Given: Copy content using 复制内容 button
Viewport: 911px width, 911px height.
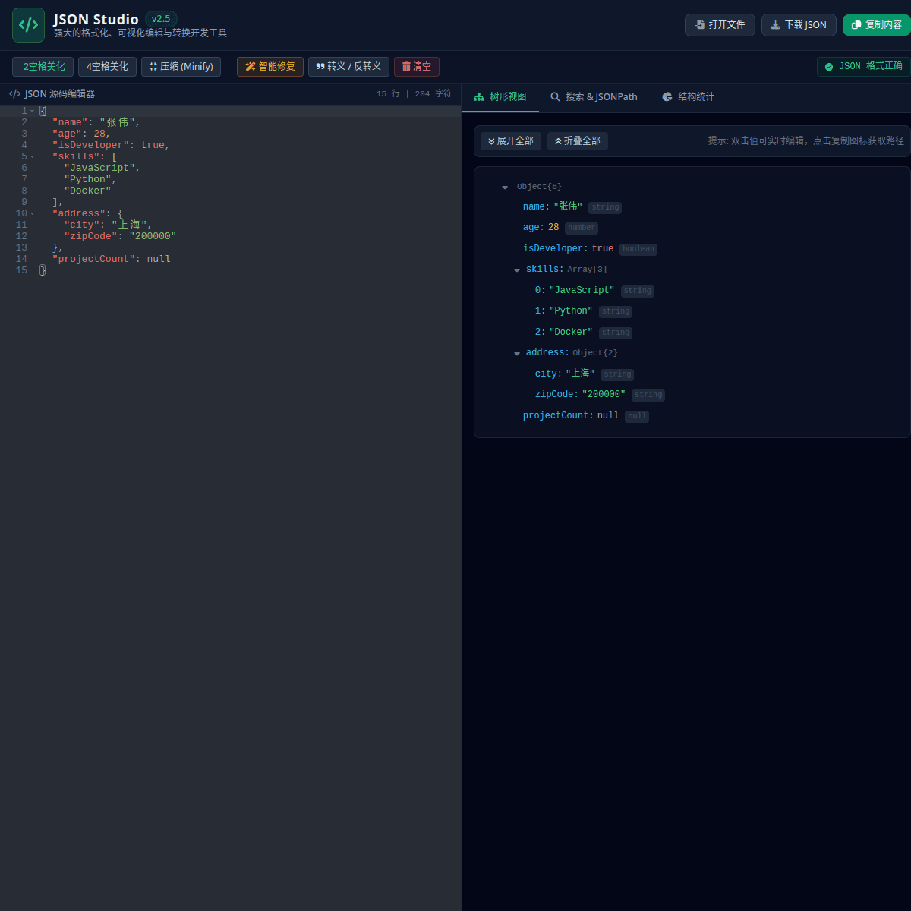Looking at the screenshot, I should [x=877, y=25].
